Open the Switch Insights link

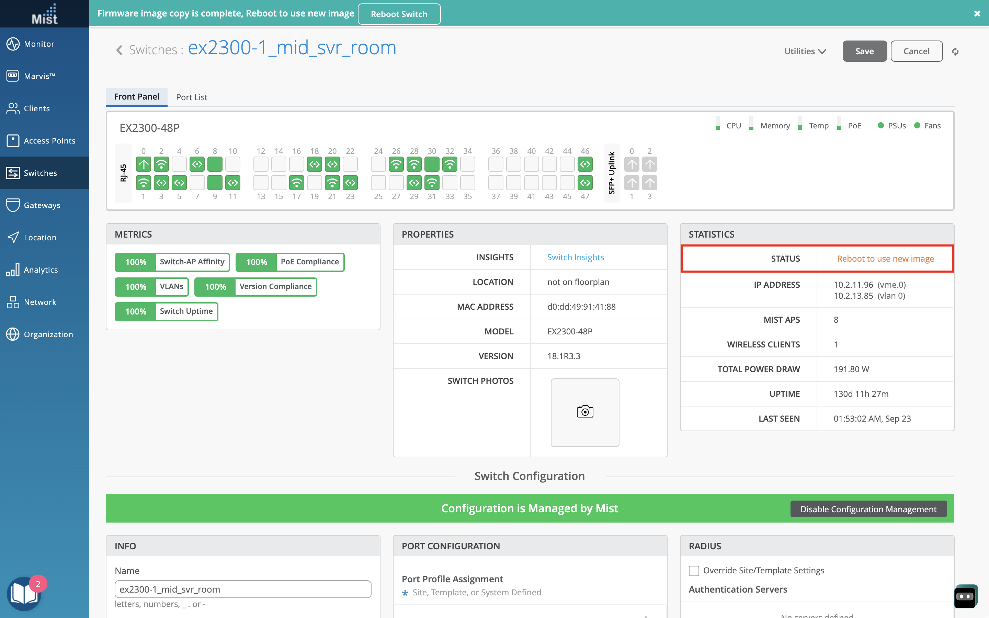tap(575, 257)
